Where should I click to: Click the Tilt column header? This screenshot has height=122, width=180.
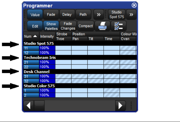coord(96,39)
